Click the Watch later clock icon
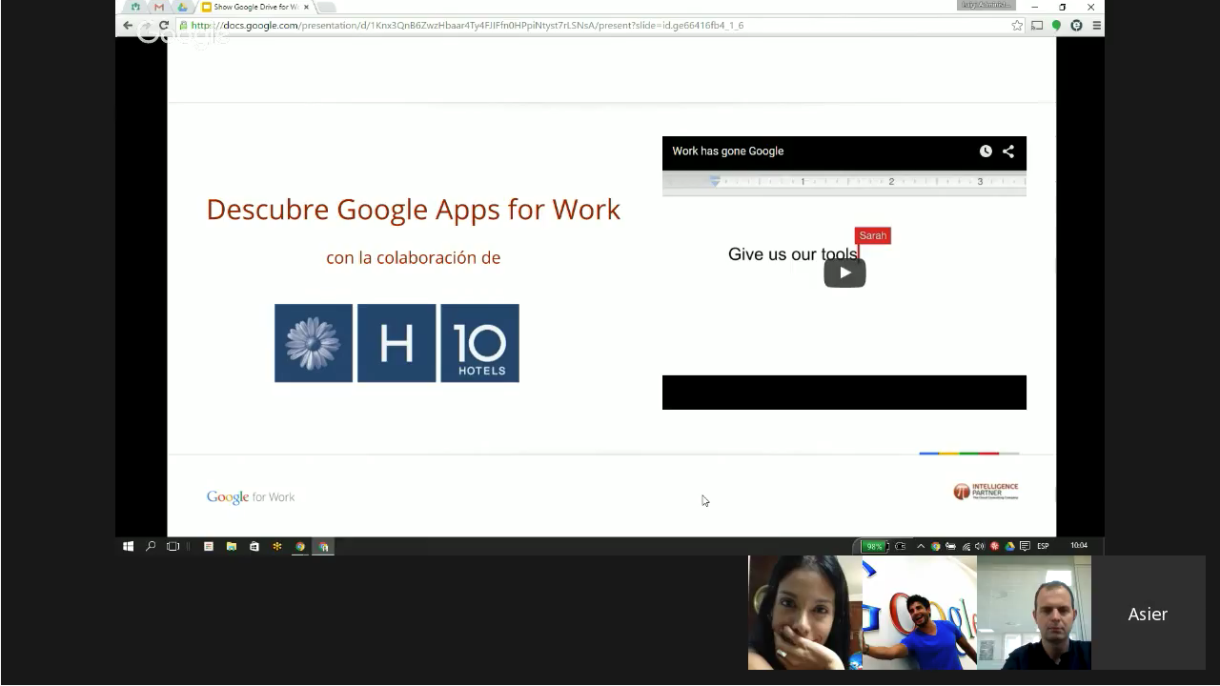 click(x=986, y=151)
